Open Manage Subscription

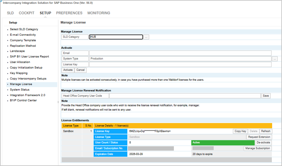[257, 148]
